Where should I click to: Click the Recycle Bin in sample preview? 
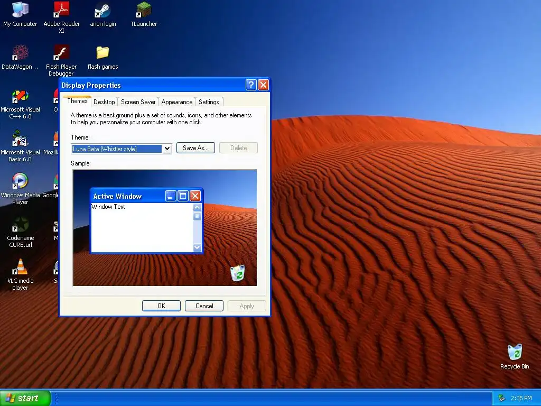pyautogui.click(x=237, y=273)
